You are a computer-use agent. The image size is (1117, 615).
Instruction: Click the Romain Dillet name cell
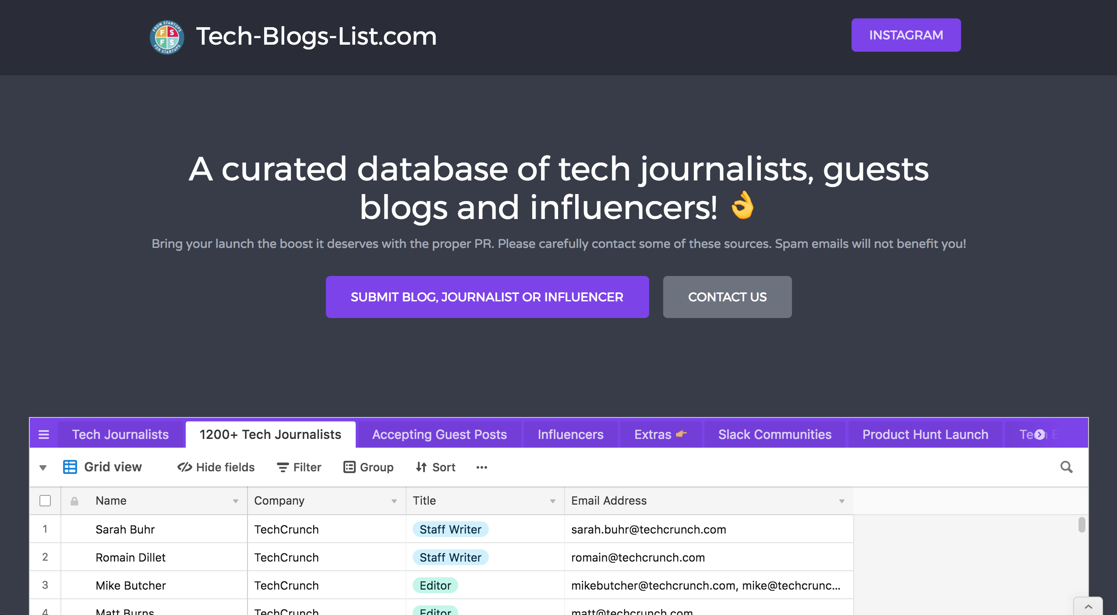pyautogui.click(x=154, y=557)
